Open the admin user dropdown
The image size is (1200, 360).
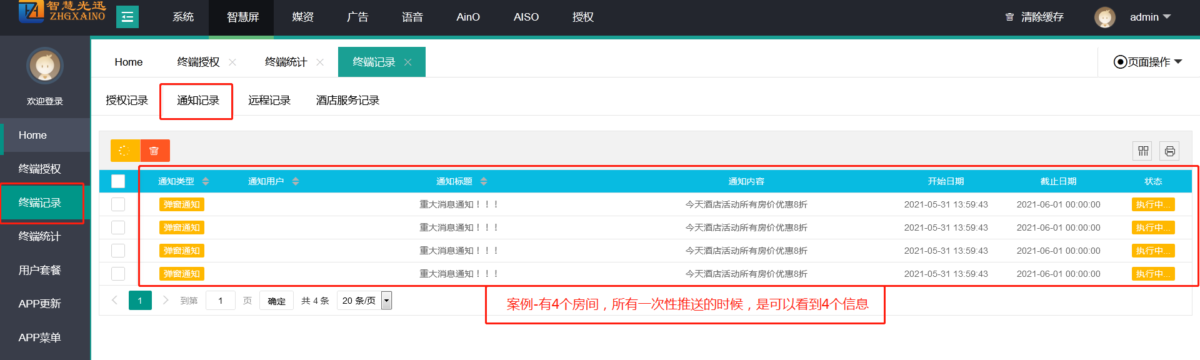(x=1150, y=17)
